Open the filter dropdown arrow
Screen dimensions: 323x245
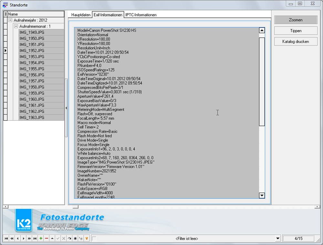pyautogui.click(x=277, y=239)
